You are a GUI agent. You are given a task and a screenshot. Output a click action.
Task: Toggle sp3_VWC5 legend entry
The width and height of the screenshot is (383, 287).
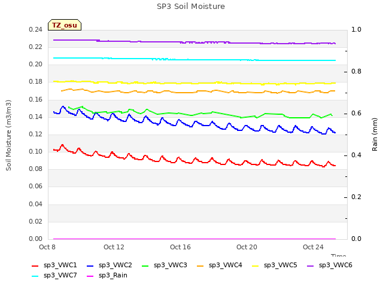coord(275,265)
